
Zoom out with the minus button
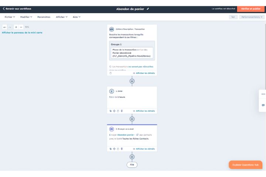(x=21, y=27)
